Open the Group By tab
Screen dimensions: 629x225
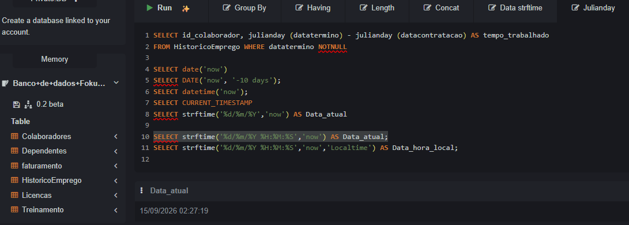point(244,8)
